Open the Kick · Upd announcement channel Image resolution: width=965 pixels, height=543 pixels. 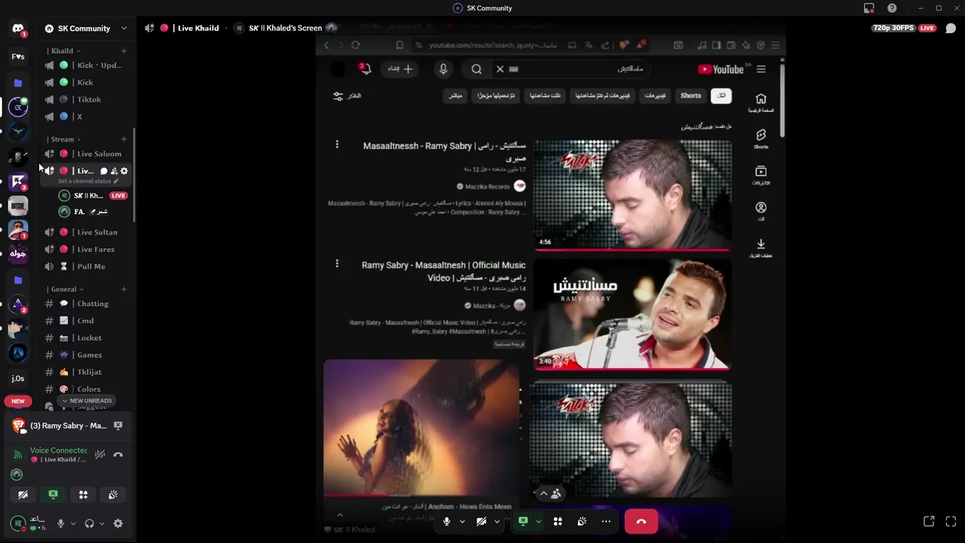[x=86, y=66]
